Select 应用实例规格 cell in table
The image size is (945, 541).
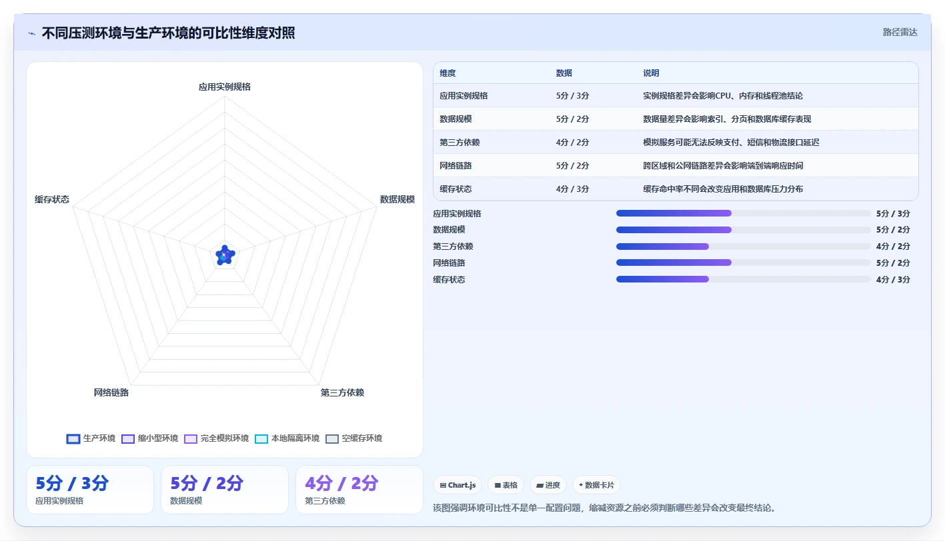(x=463, y=96)
